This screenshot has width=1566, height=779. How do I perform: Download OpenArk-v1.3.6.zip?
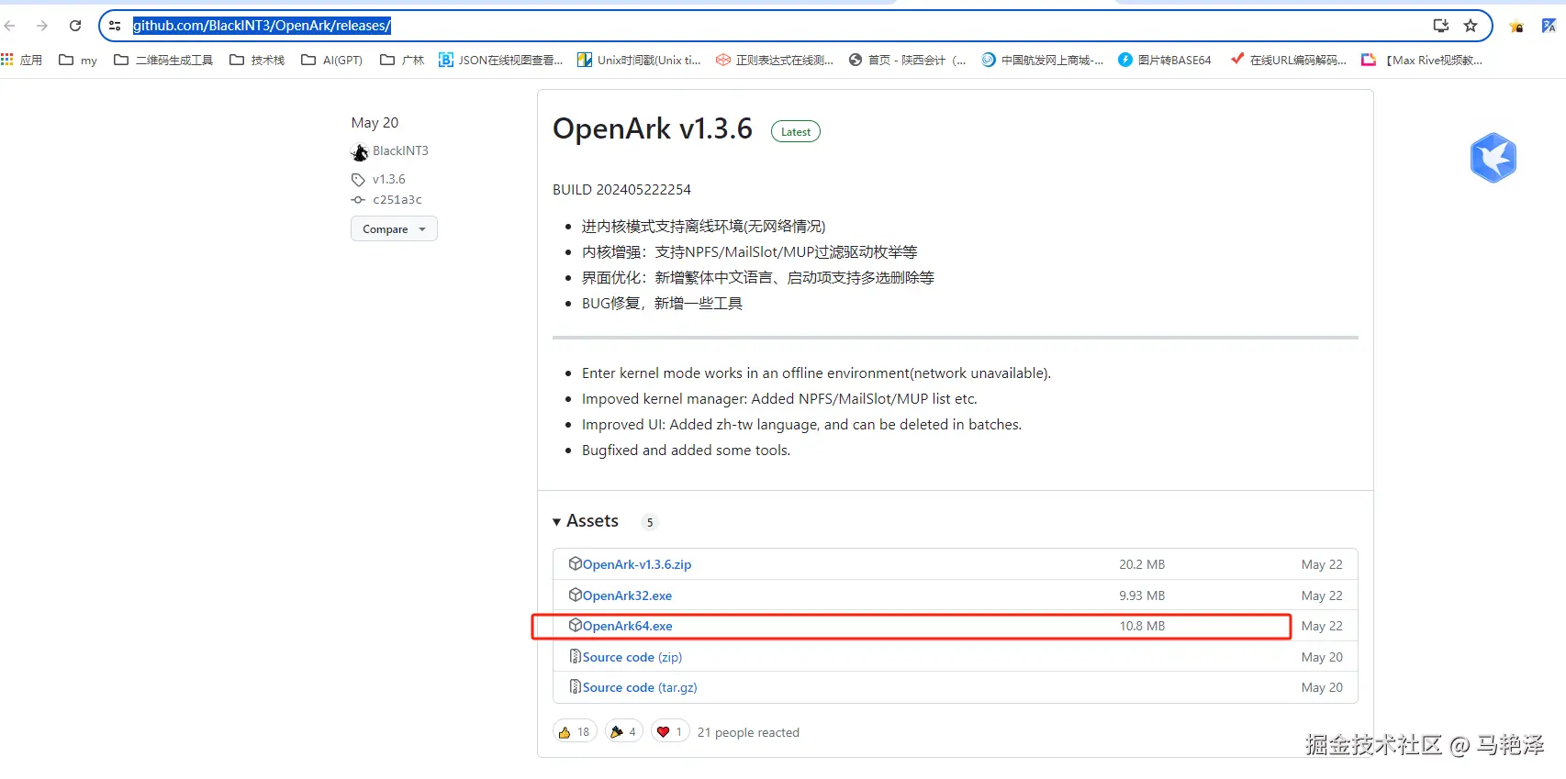[x=637, y=564]
